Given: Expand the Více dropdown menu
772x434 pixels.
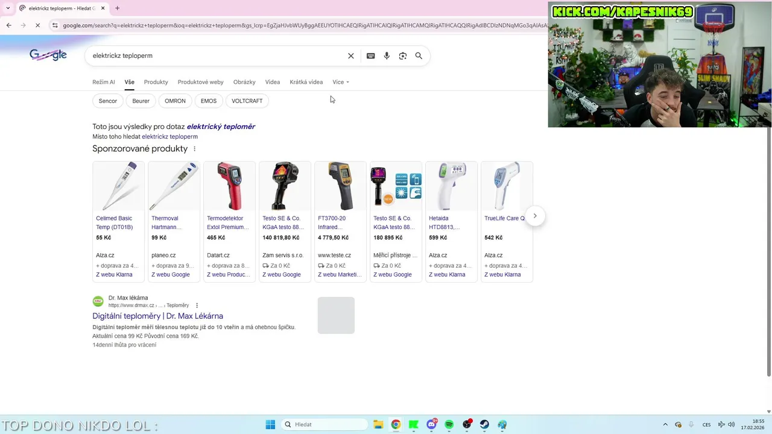Looking at the screenshot, I should (341, 82).
